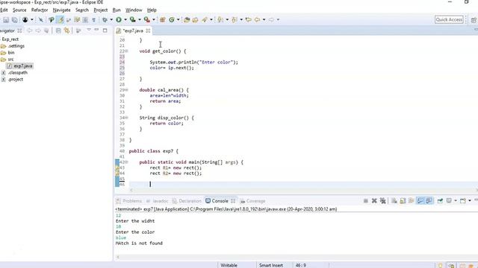Viewport: 478px width, 268px height.
Task: Toggle Word Wrap in Console toolbar
Action: coord(412,201)
